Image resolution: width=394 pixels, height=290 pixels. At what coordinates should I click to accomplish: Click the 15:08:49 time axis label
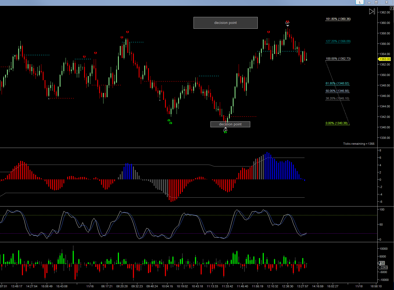[x=47, y=286]
